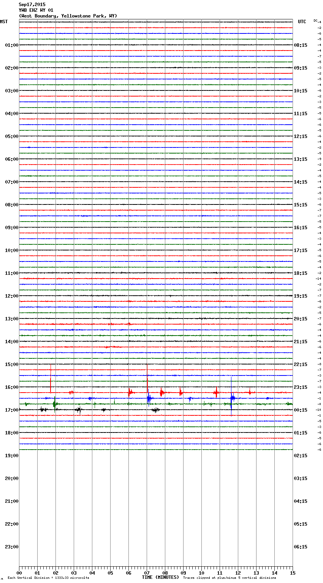Click the 14:15 UTC row label

click(301, 182)
